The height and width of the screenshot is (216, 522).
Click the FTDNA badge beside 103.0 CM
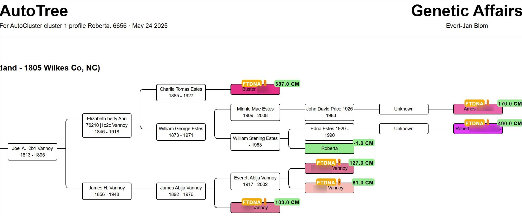click(252, 202)
